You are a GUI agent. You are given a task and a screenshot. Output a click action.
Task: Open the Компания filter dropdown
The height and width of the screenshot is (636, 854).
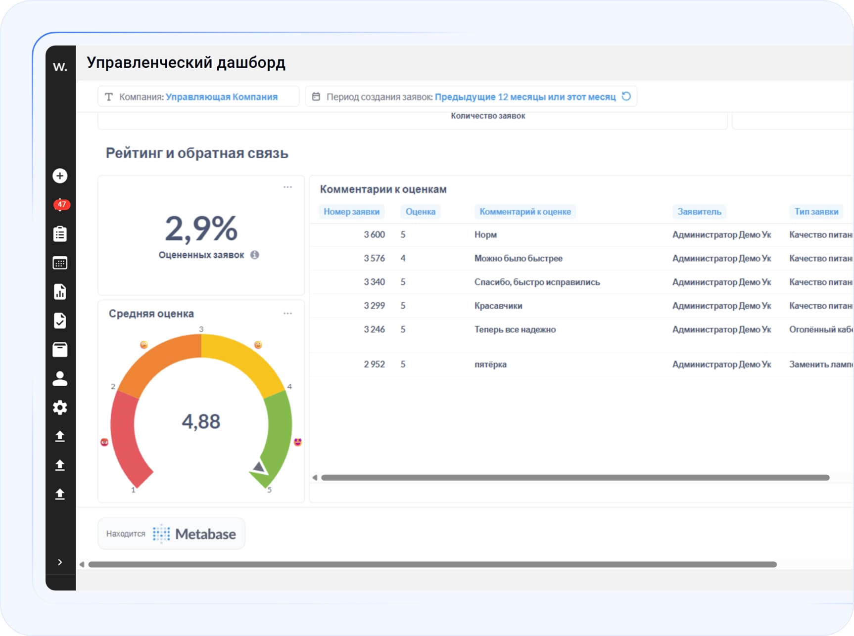(x=198, y=97)
